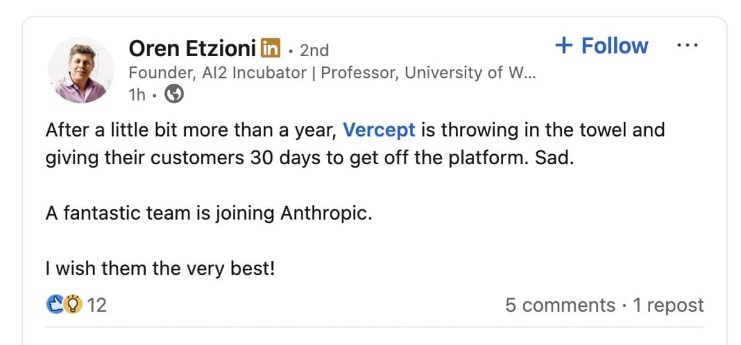Click the blue Like reaction icon
The width and height of the screenshot is (741, 345).
(x=55, y=304)
